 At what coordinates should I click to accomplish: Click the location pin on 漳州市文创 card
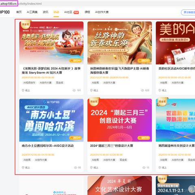point(160,168)
